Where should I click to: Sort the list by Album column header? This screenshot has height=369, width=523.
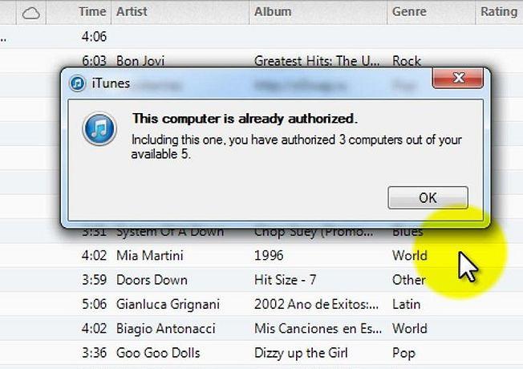[318, 12]
